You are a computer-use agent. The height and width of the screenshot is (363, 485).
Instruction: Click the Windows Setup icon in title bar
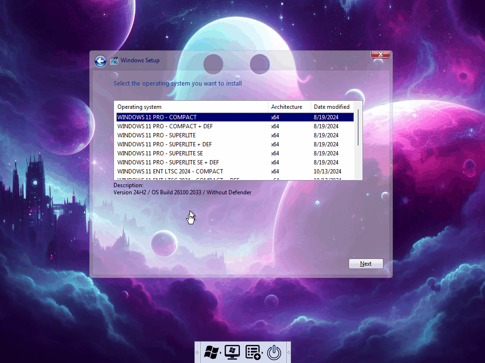pyautogui.click(x=114, y=61)
